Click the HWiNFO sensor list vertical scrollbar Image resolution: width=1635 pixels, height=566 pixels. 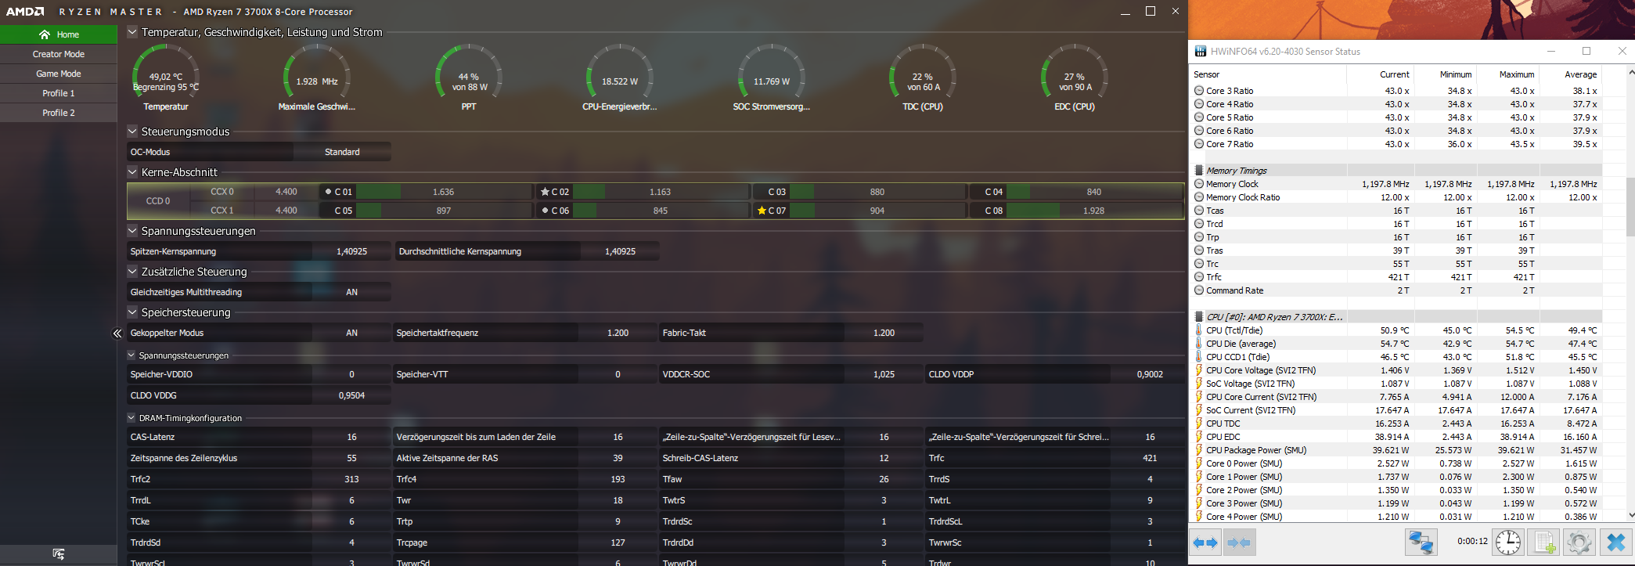1631,294
